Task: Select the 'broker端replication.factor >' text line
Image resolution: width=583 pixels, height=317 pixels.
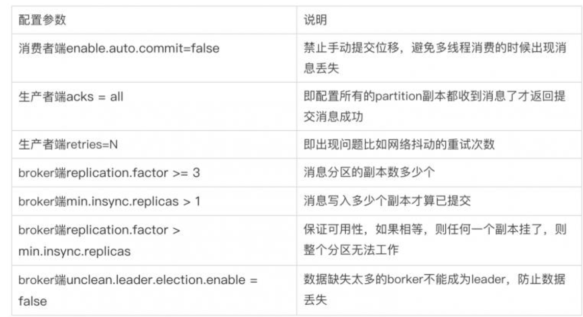Action: coord(99,230)
